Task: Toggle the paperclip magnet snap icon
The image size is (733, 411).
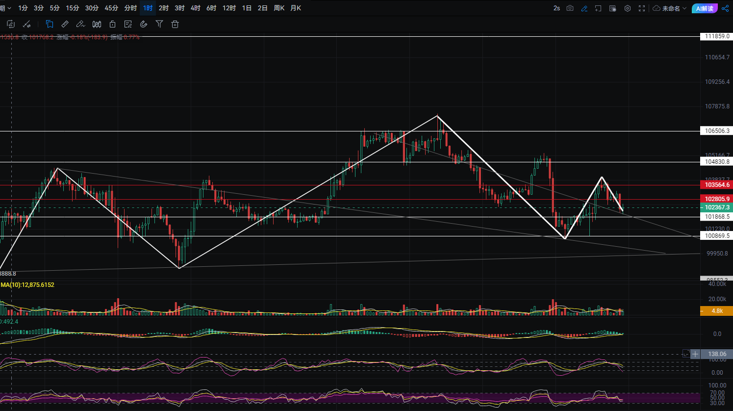Action: (144, 24)
